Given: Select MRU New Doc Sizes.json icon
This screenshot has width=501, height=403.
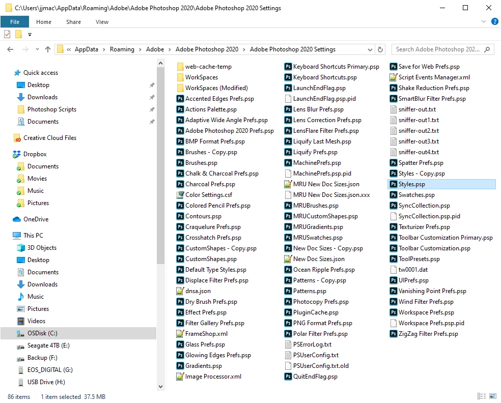Looking at the screenshot, I should point(288,184).
